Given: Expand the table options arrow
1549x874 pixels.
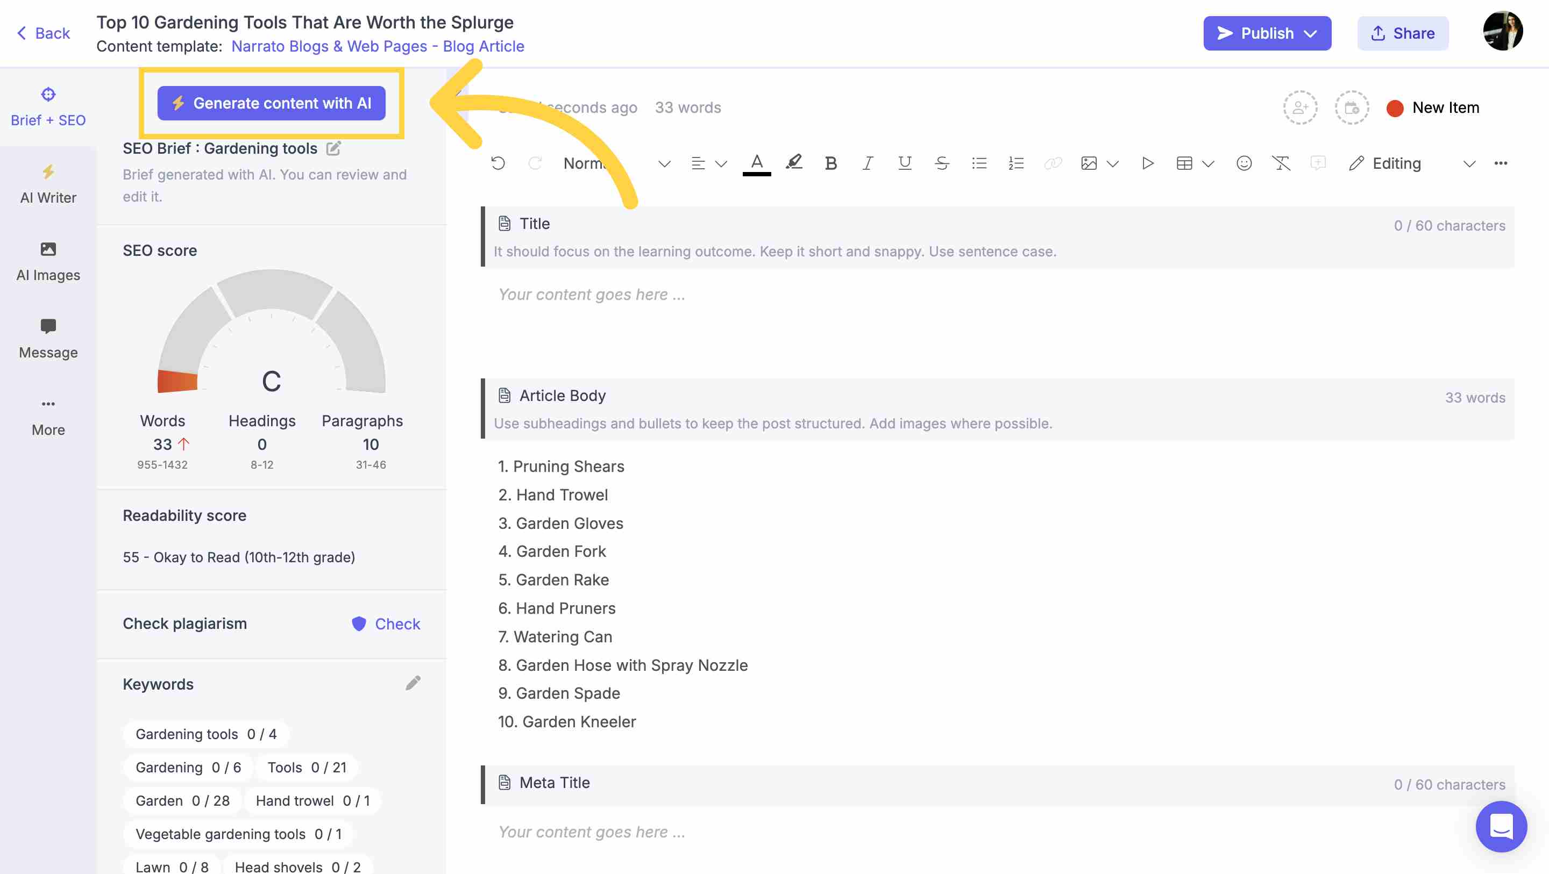Looking at the screenshot, I should [1207, 163].
